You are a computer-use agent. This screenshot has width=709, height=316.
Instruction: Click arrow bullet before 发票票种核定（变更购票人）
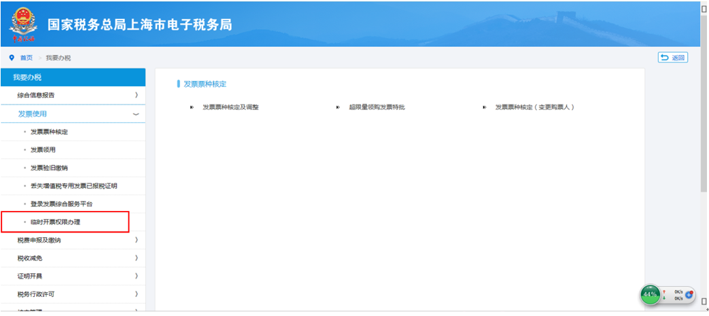coord(485,107)
